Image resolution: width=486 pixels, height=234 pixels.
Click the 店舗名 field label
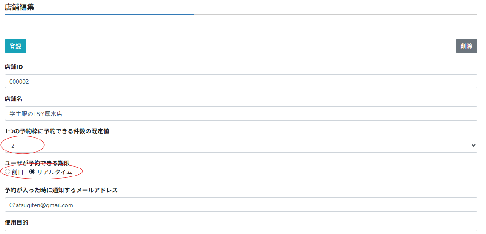[x=13, y=99]
